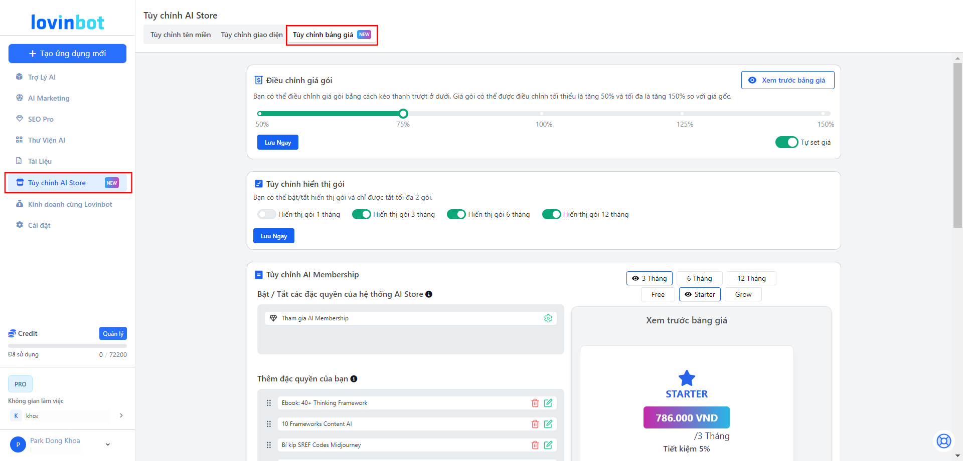Turn off Hiển thị gói 12 tháng toggle
This screenshot has height=461, width=963.
point(551,214)
